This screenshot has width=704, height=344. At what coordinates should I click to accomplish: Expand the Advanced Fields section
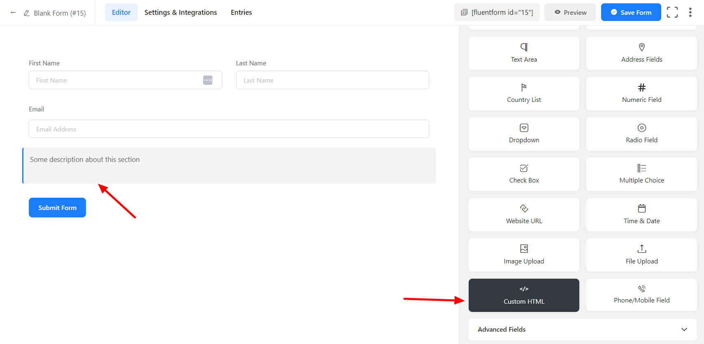pyautogui.click(x=582, y=329)
